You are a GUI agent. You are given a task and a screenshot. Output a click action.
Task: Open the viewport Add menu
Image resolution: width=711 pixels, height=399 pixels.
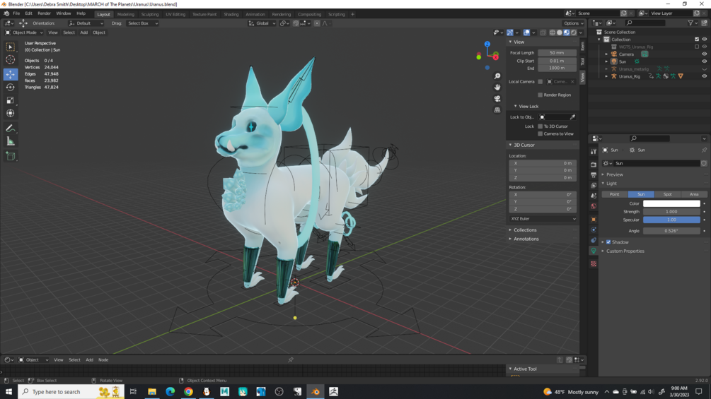pos(84,32)
